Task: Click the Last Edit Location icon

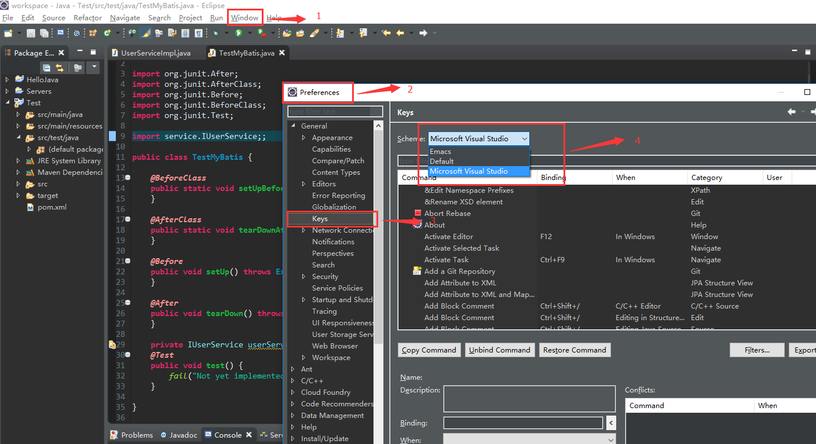Action: click(386, 33)
